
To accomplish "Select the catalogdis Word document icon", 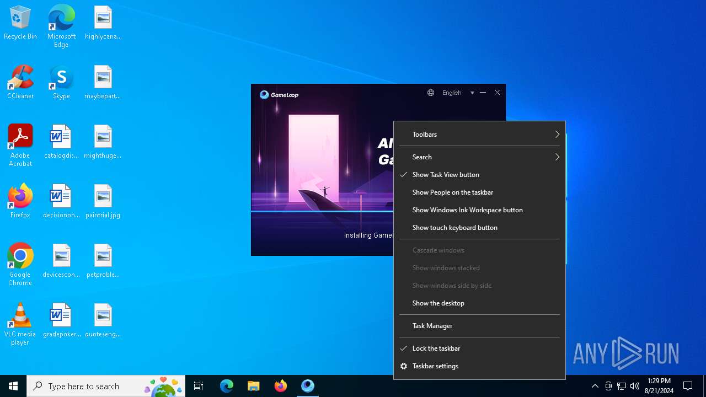I will coord(61,142).
